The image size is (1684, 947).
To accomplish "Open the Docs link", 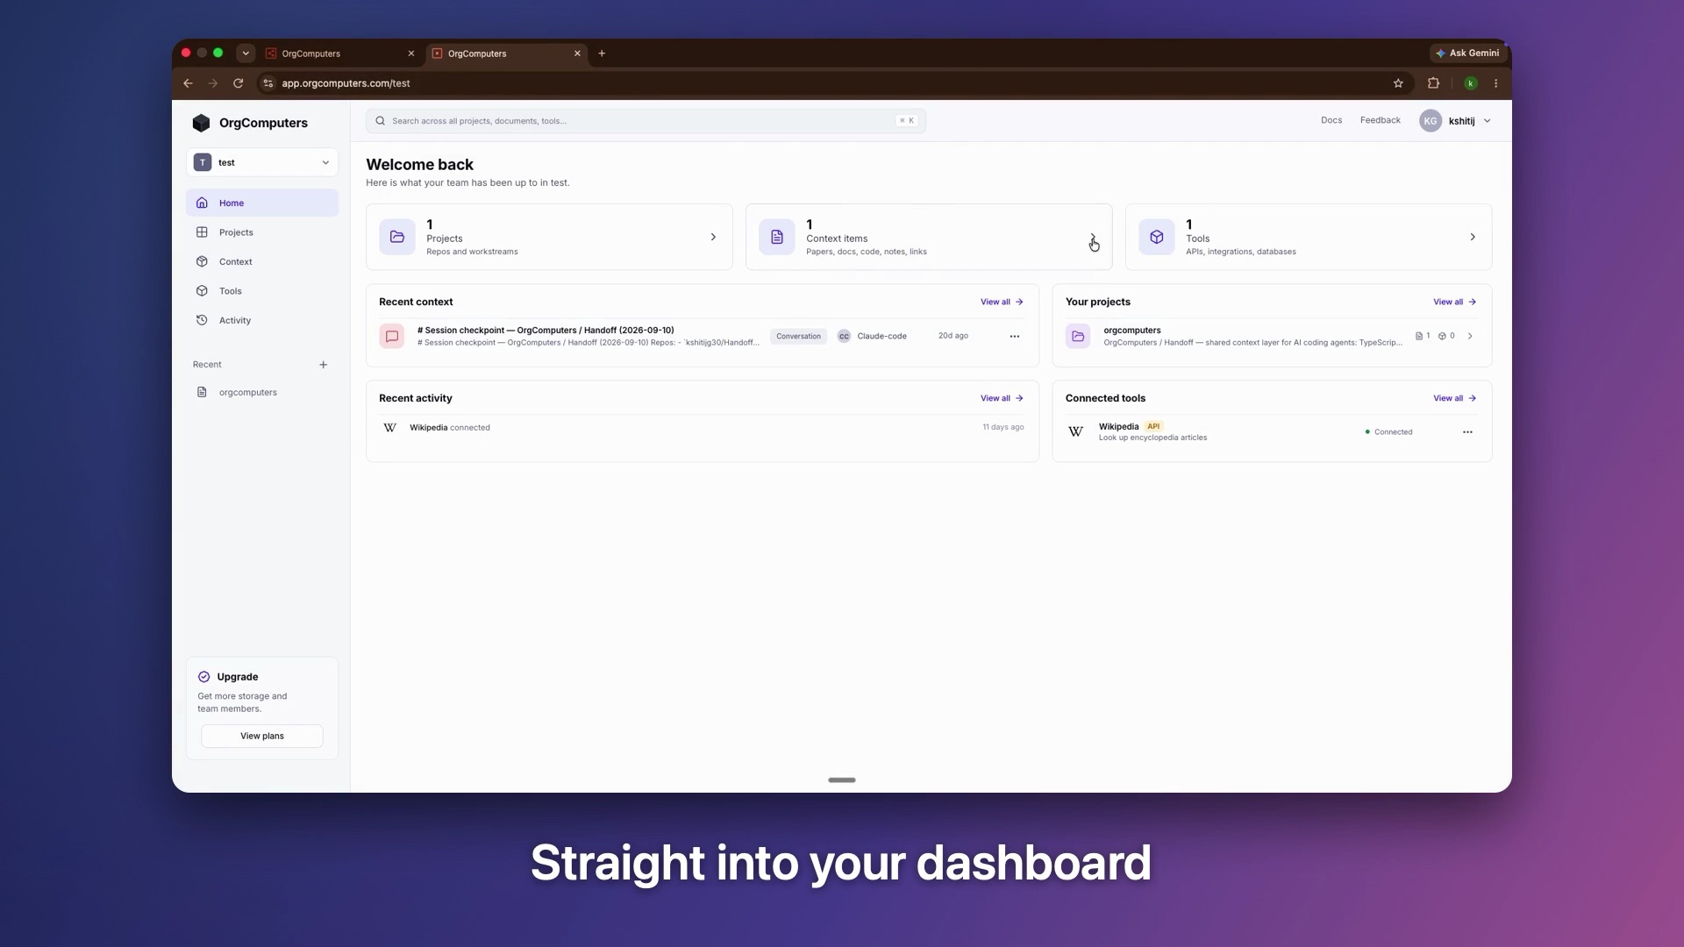I will 1331,120.
